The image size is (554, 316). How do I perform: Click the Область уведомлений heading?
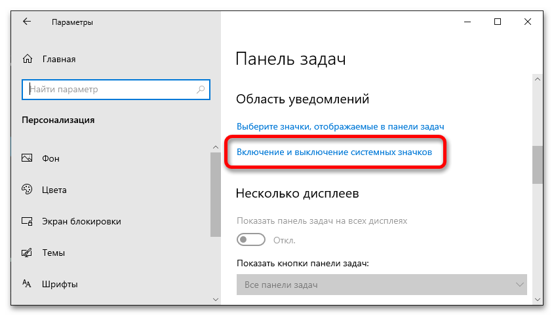tap(302, 99)
